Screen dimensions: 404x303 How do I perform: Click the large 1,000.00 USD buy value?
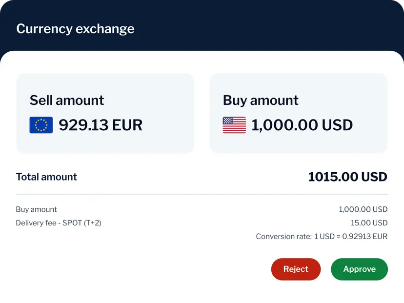(x=302, y=125)
